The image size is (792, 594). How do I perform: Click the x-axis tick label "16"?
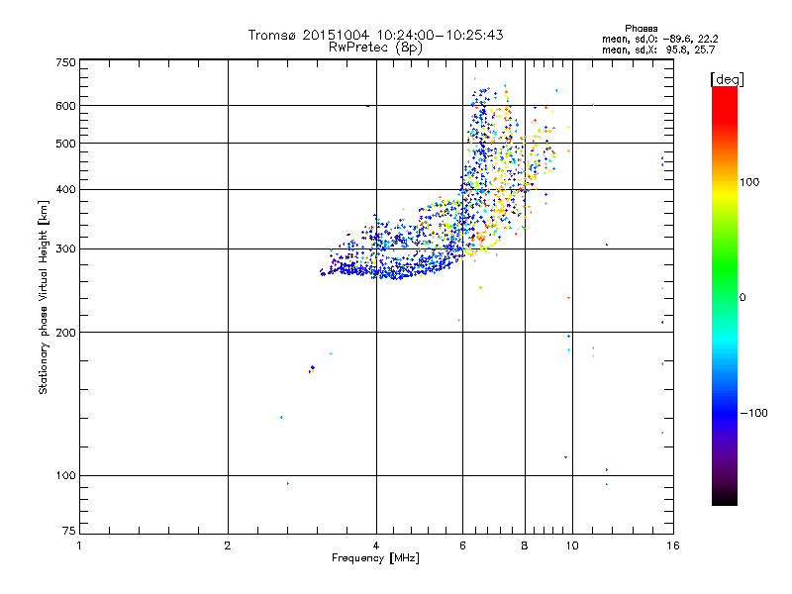[x=673, y=545]
